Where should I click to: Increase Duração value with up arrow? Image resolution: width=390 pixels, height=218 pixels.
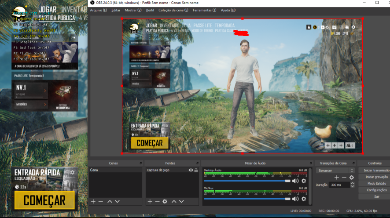click(x=352, y=183)
